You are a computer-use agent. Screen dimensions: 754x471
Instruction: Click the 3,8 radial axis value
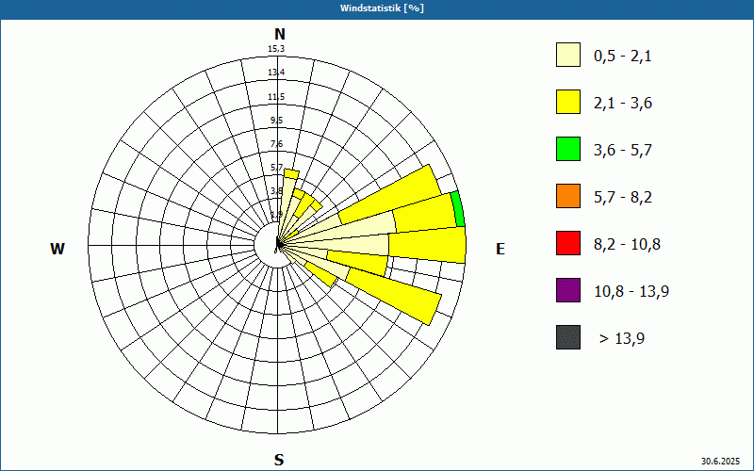[x=276, y=191]
